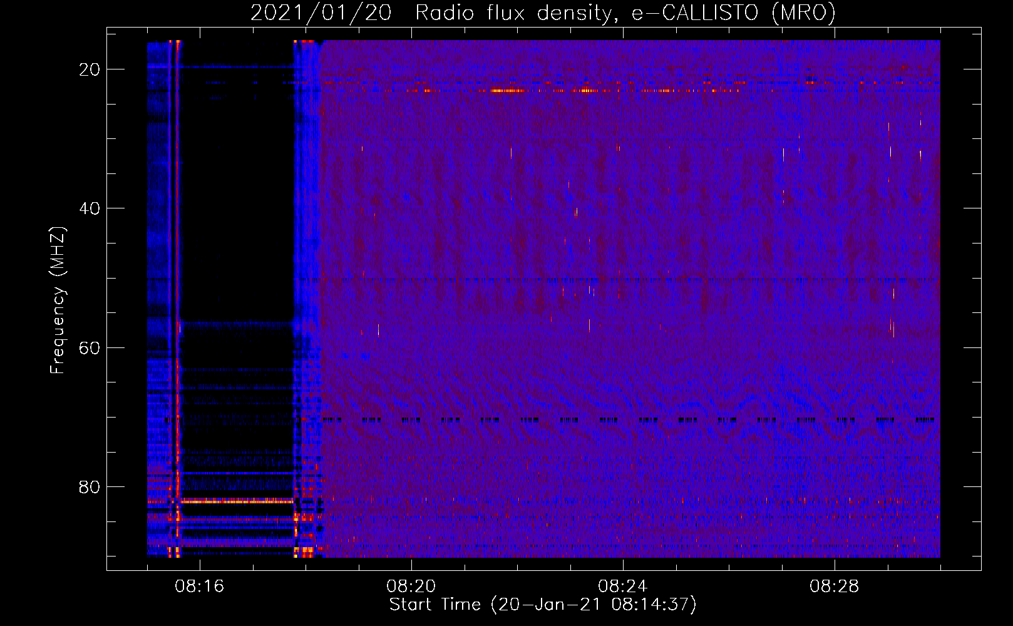Click the 80 frequency tick label
Image resolution: width=1013 pixels, height=626 pixels.
[90, 486]
